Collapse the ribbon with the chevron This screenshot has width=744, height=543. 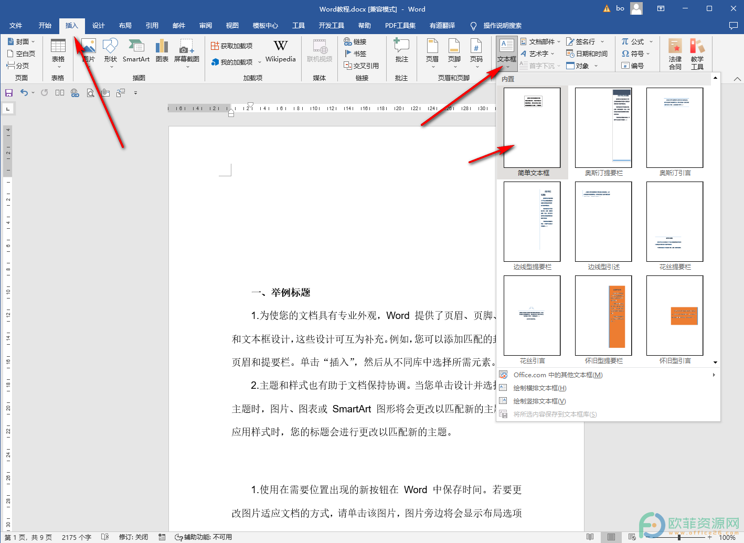click(737, 79)
